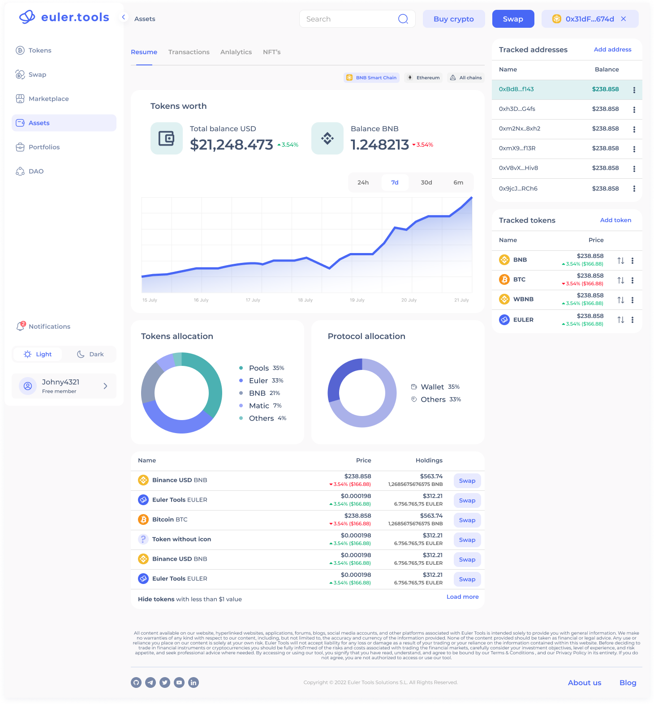Click swap arrows for tracked EULER token
The width and height of the screenshot is (654, 704).
(621, 320)
